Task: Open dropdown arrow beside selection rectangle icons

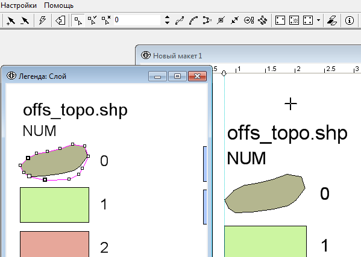Action: pos(318,20)
